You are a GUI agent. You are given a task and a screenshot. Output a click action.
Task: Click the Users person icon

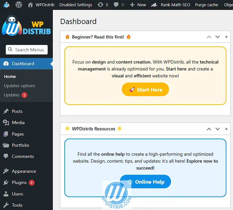pos(6,194)
